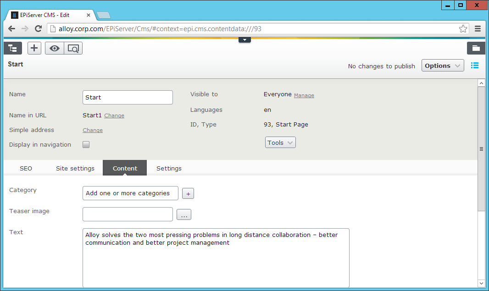489x291 pixels.
Task: Toggle the navigation tree pane icon
Action: pyautogui.click(x=13, y=48)
